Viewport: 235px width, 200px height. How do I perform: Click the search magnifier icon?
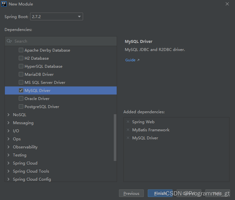(9, 41)
